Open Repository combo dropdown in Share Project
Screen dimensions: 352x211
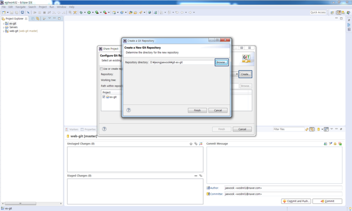(x=237, y=74)
